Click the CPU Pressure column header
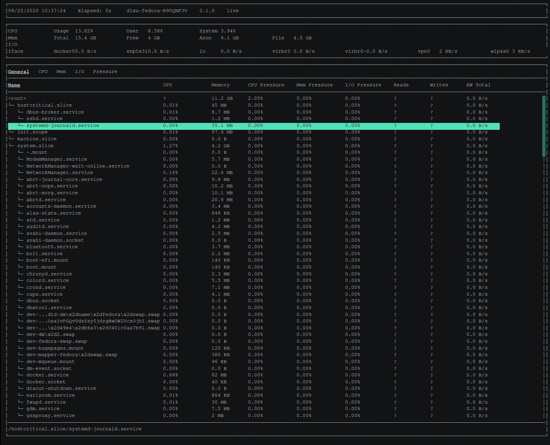Screen dimensions: 550x445 pyautogui.click(x=266, y=85)
